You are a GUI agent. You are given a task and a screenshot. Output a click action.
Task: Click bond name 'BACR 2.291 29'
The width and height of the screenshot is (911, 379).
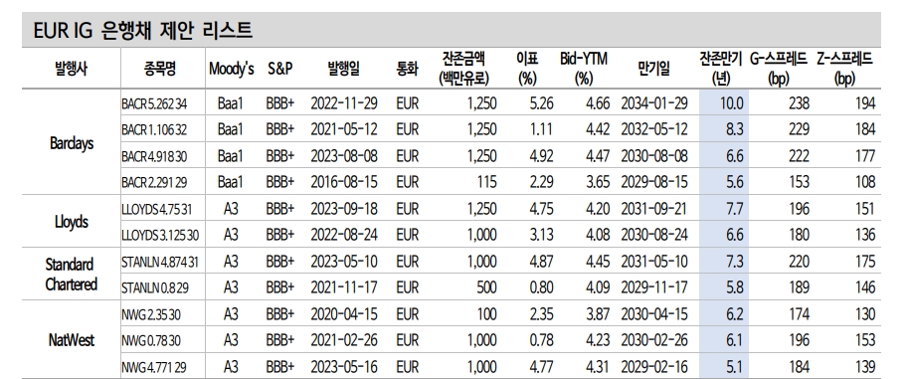[x=154, y=182]
